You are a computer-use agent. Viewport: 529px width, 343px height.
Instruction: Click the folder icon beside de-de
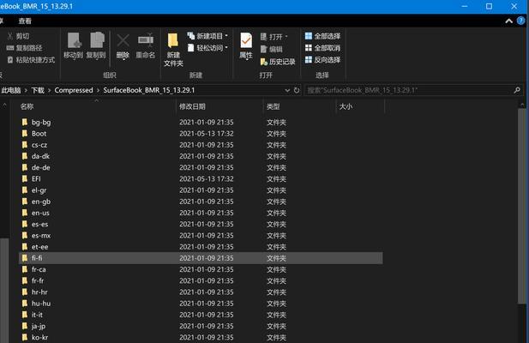click(x=25, y=167)
